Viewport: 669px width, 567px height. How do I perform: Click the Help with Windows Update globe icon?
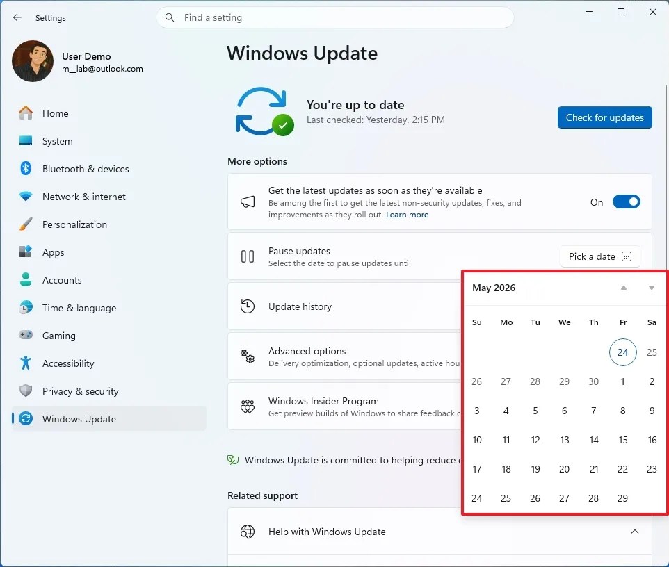click(248, 532)
